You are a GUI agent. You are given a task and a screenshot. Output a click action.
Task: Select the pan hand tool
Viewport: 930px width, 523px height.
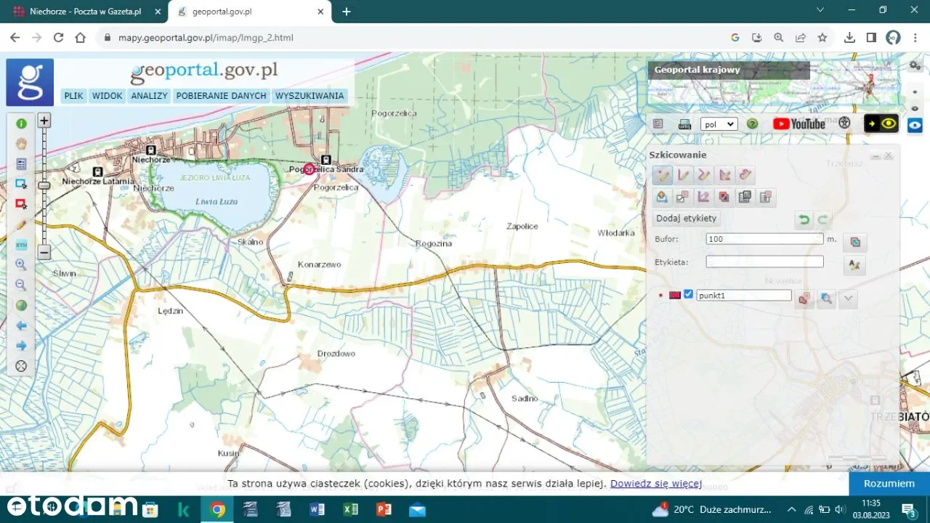pyautogui.click(x=21, y=144)
